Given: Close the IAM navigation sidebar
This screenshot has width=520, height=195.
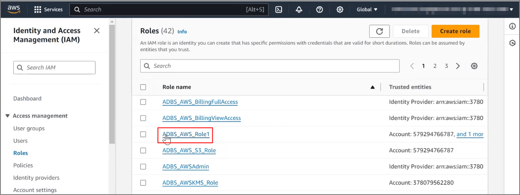Looking at the screenshot, I should (x=97, y=31).
